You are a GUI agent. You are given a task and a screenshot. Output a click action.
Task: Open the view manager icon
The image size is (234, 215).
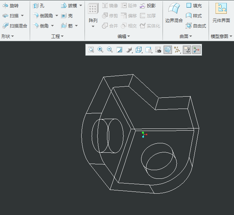click(x=148, y=50)
